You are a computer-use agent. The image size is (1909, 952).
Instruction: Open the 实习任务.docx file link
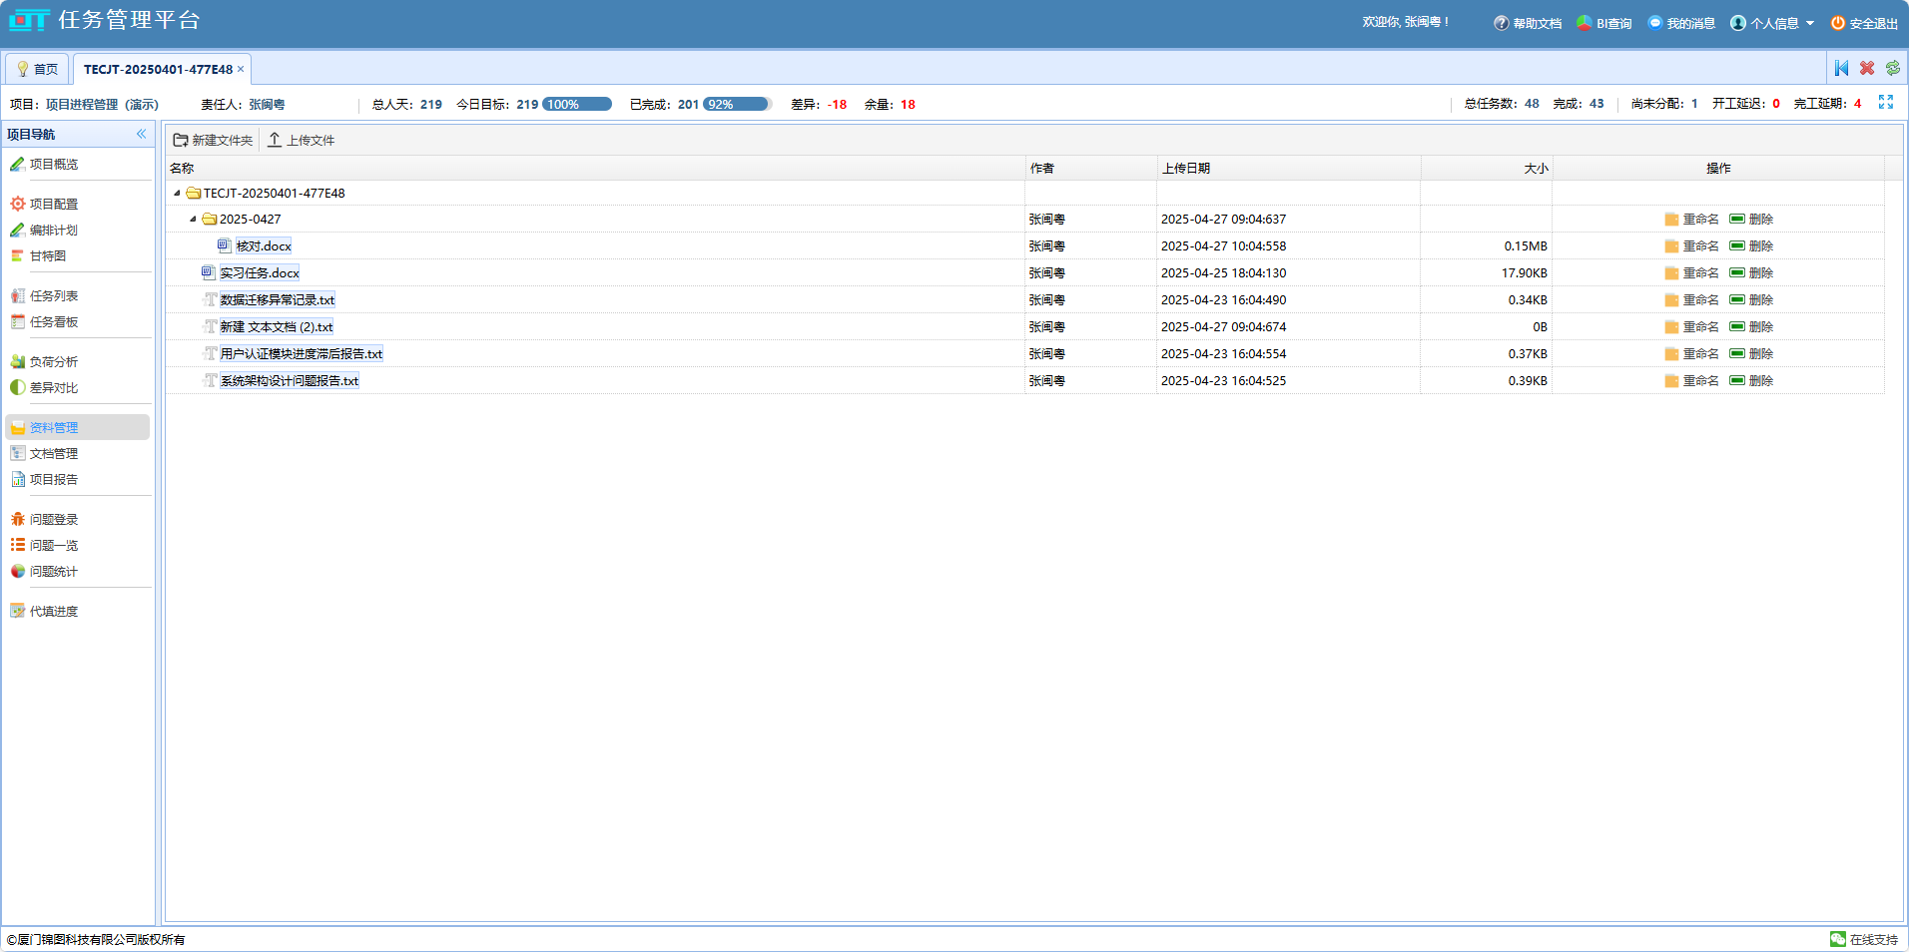tap(260, 273)
